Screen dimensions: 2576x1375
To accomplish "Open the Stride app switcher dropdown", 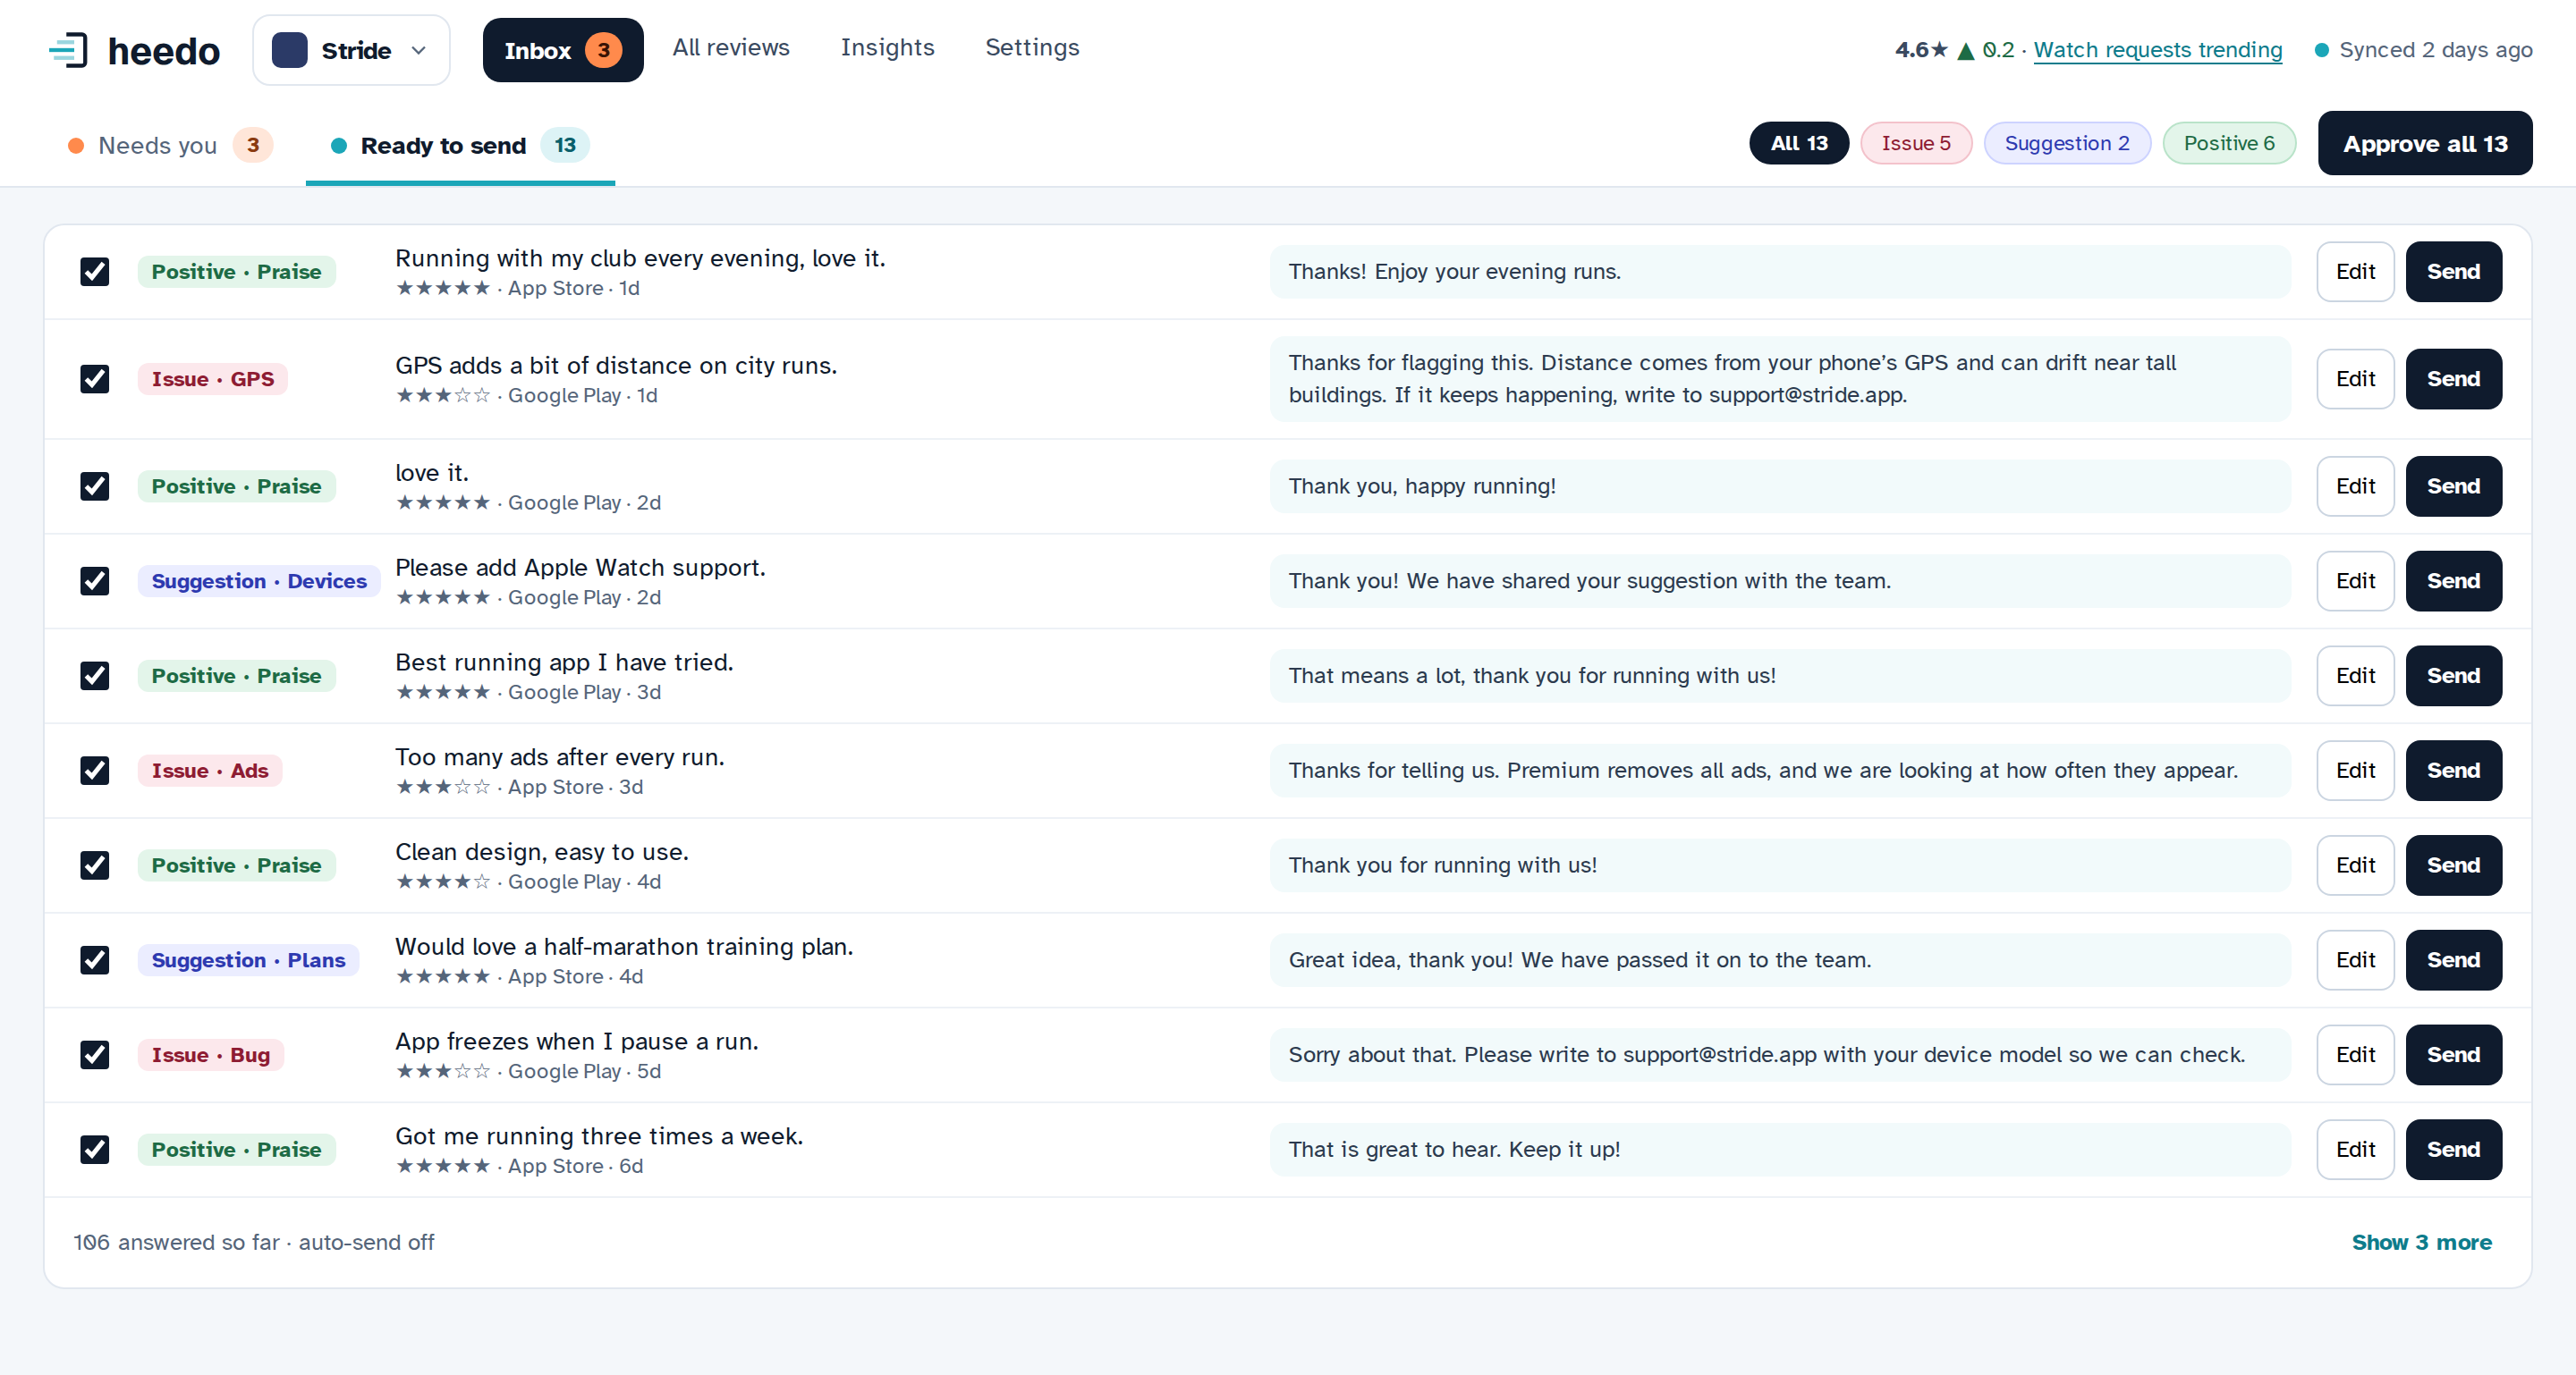I will (351, 50).
